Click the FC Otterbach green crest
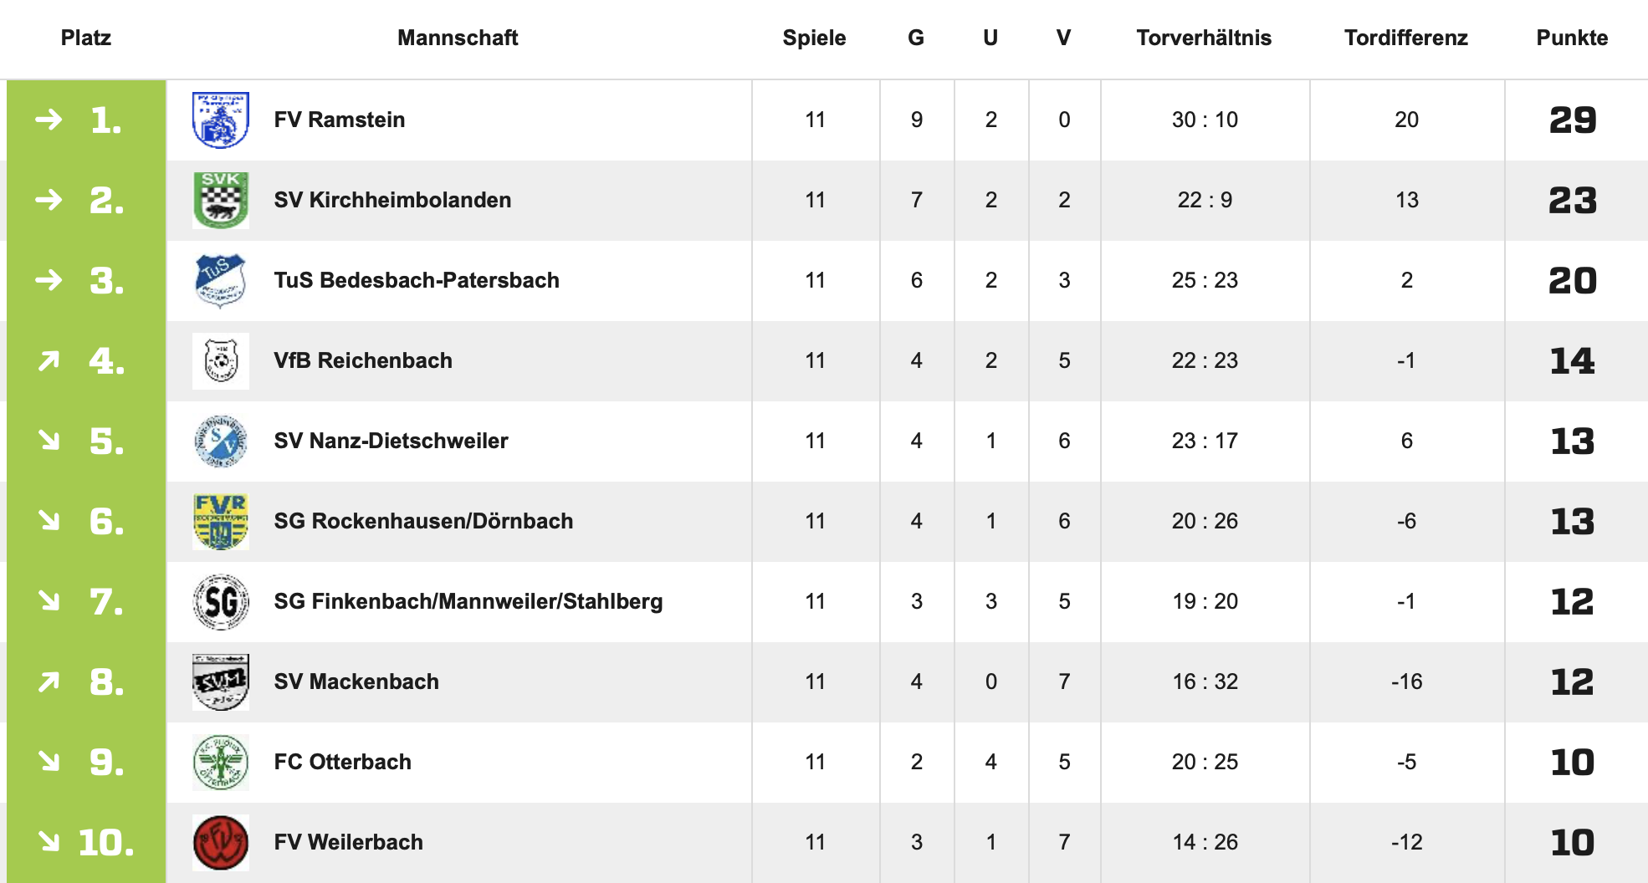Viewport: 1648px width, 883px height. click(220, 763)
